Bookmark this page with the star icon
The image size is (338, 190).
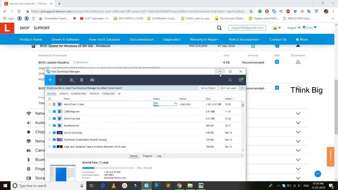[251, 11]
